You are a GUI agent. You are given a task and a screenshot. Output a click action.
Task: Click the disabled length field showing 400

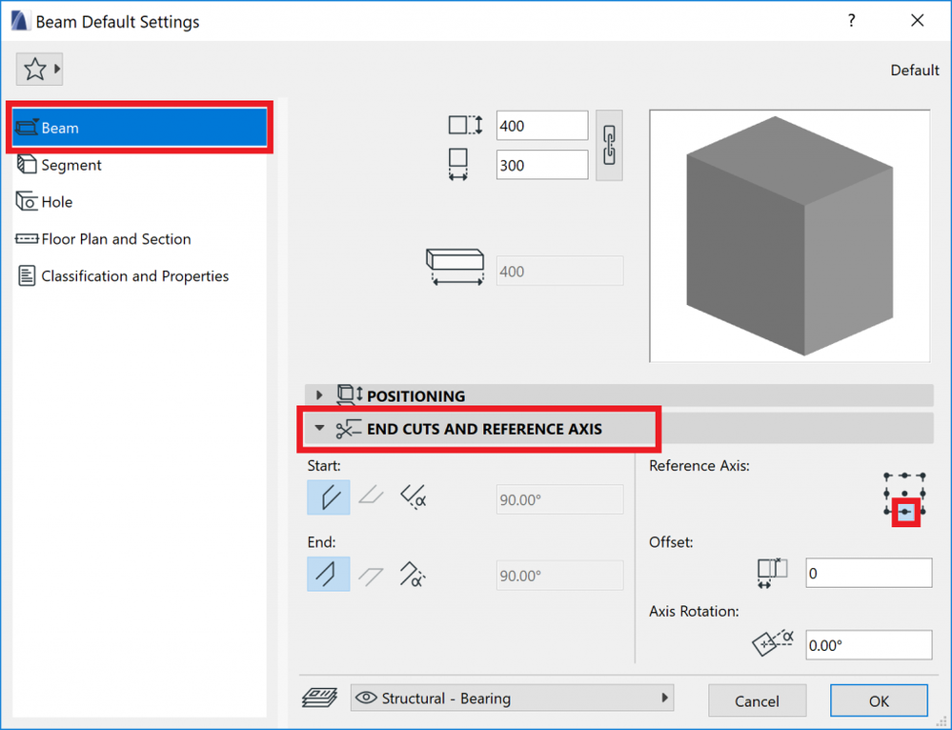coord(559,271)
